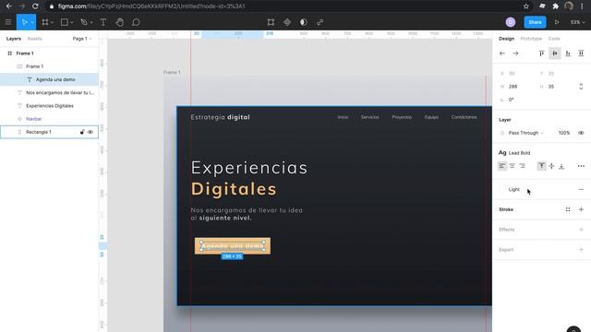Select the Comment tool icon

136,22
